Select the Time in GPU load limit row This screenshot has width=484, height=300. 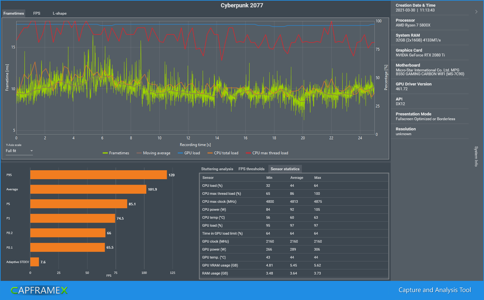[294, 233]
